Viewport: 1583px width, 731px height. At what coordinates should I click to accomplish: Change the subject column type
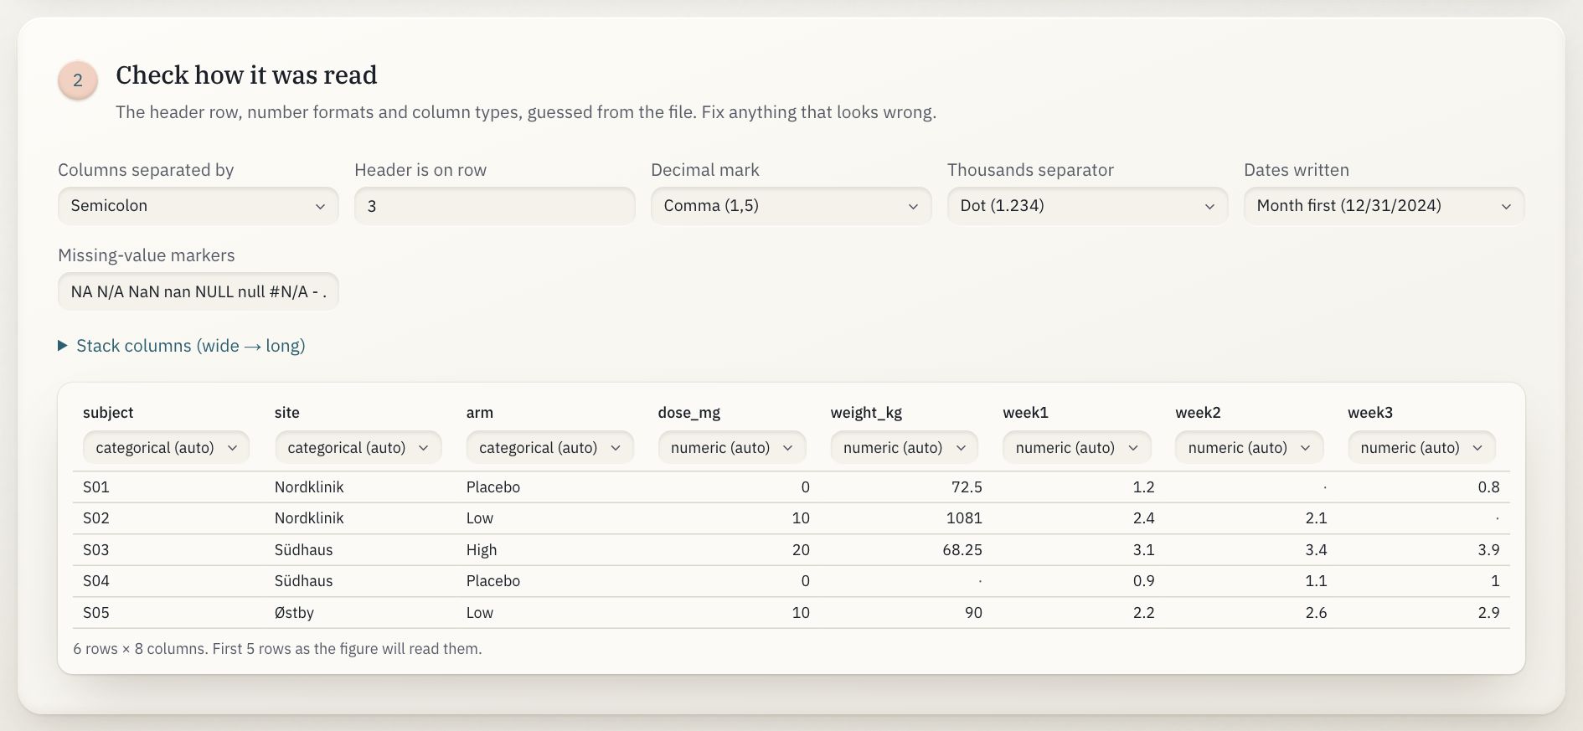(x=166, y=448)
